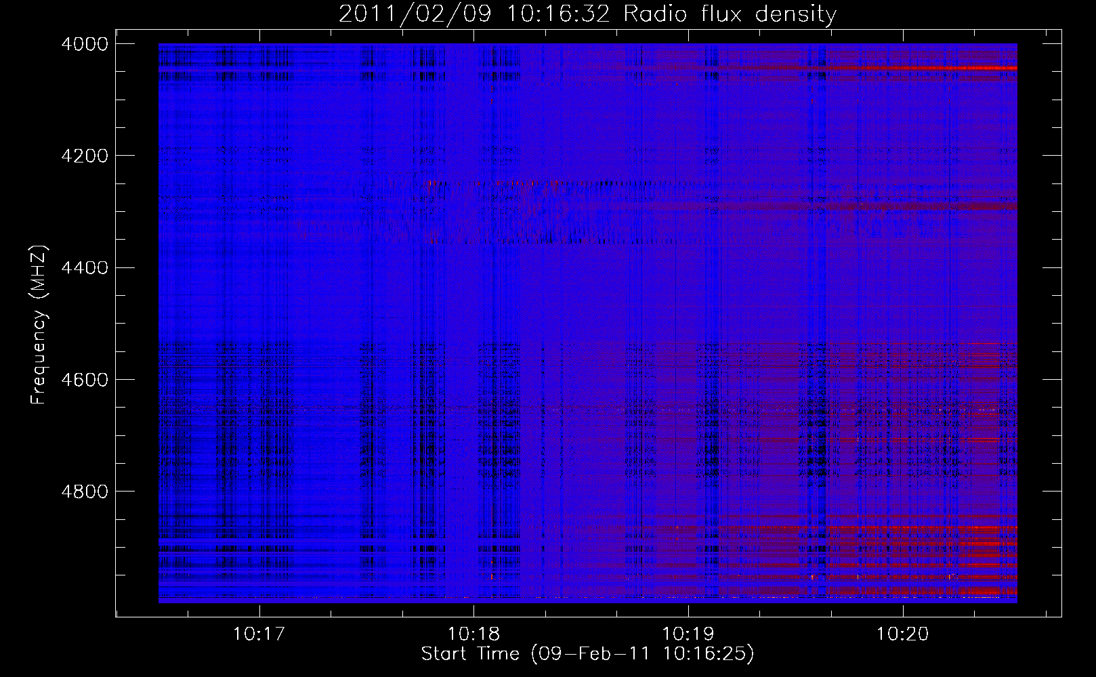The height and width of the screenshot is (677, 1096).
Task: Select the 4200 frequency axis label
Action: tap(85, 156)
